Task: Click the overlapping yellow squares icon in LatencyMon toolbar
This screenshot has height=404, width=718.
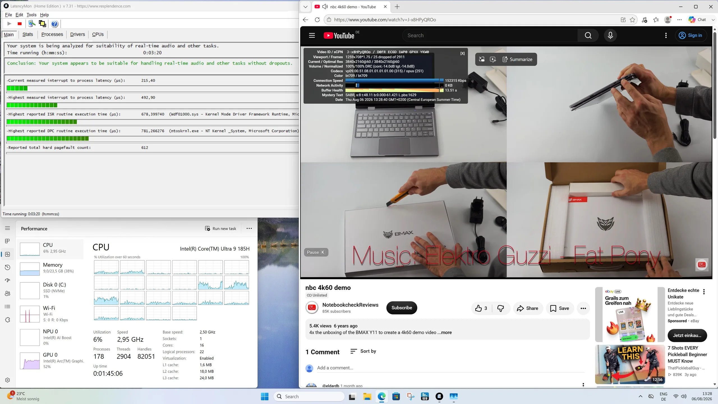Action: coord(42,24)
